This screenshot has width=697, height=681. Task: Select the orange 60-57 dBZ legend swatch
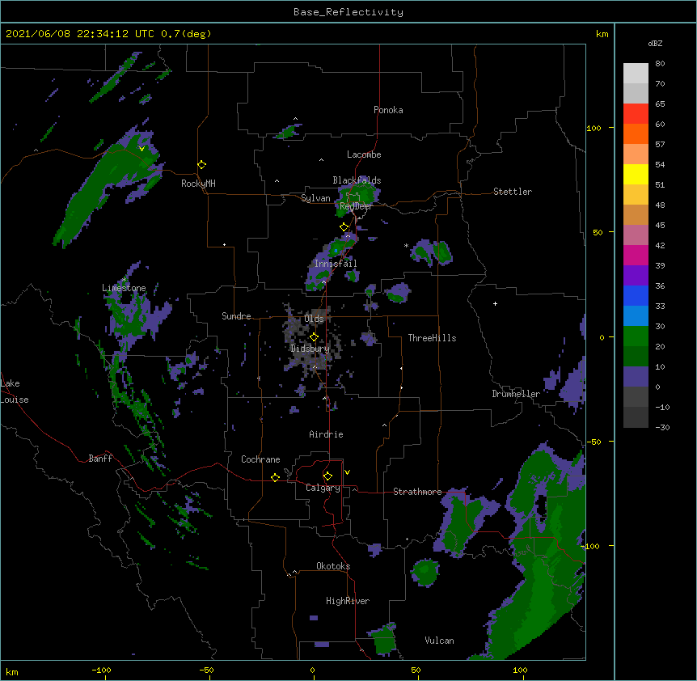[636, 133]
